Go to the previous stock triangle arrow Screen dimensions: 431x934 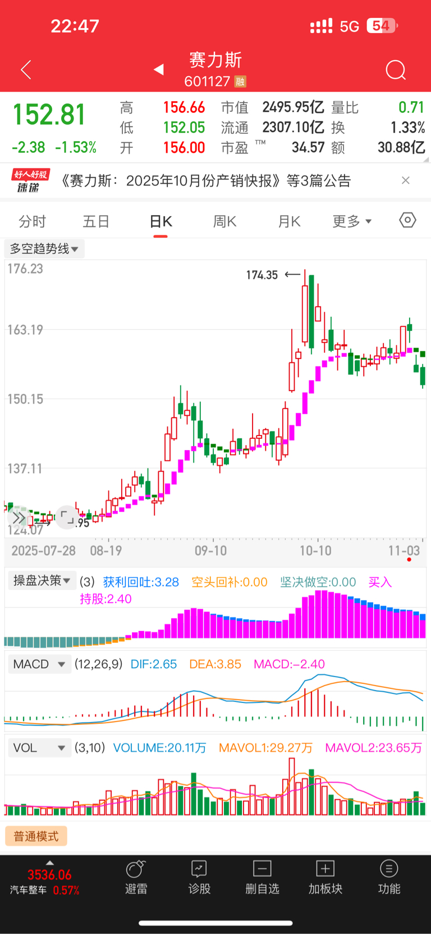coord(159,69)
